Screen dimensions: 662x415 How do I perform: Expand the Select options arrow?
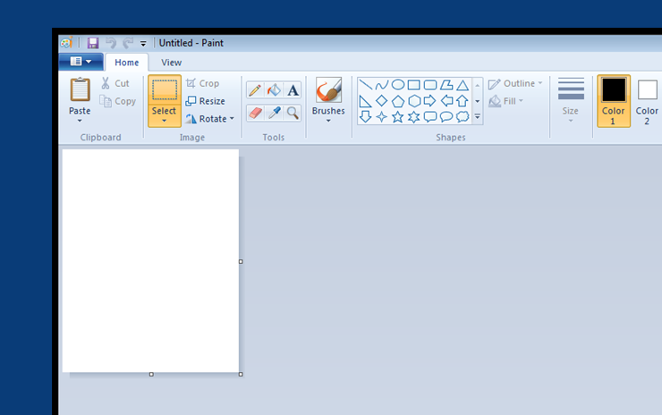pyautogui.click(x=165, y=121)
